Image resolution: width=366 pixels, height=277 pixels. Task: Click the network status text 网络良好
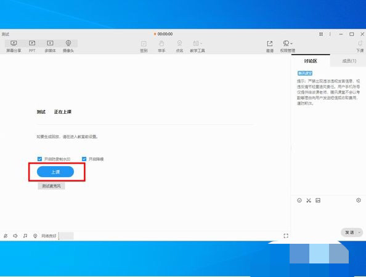point(49,236)
